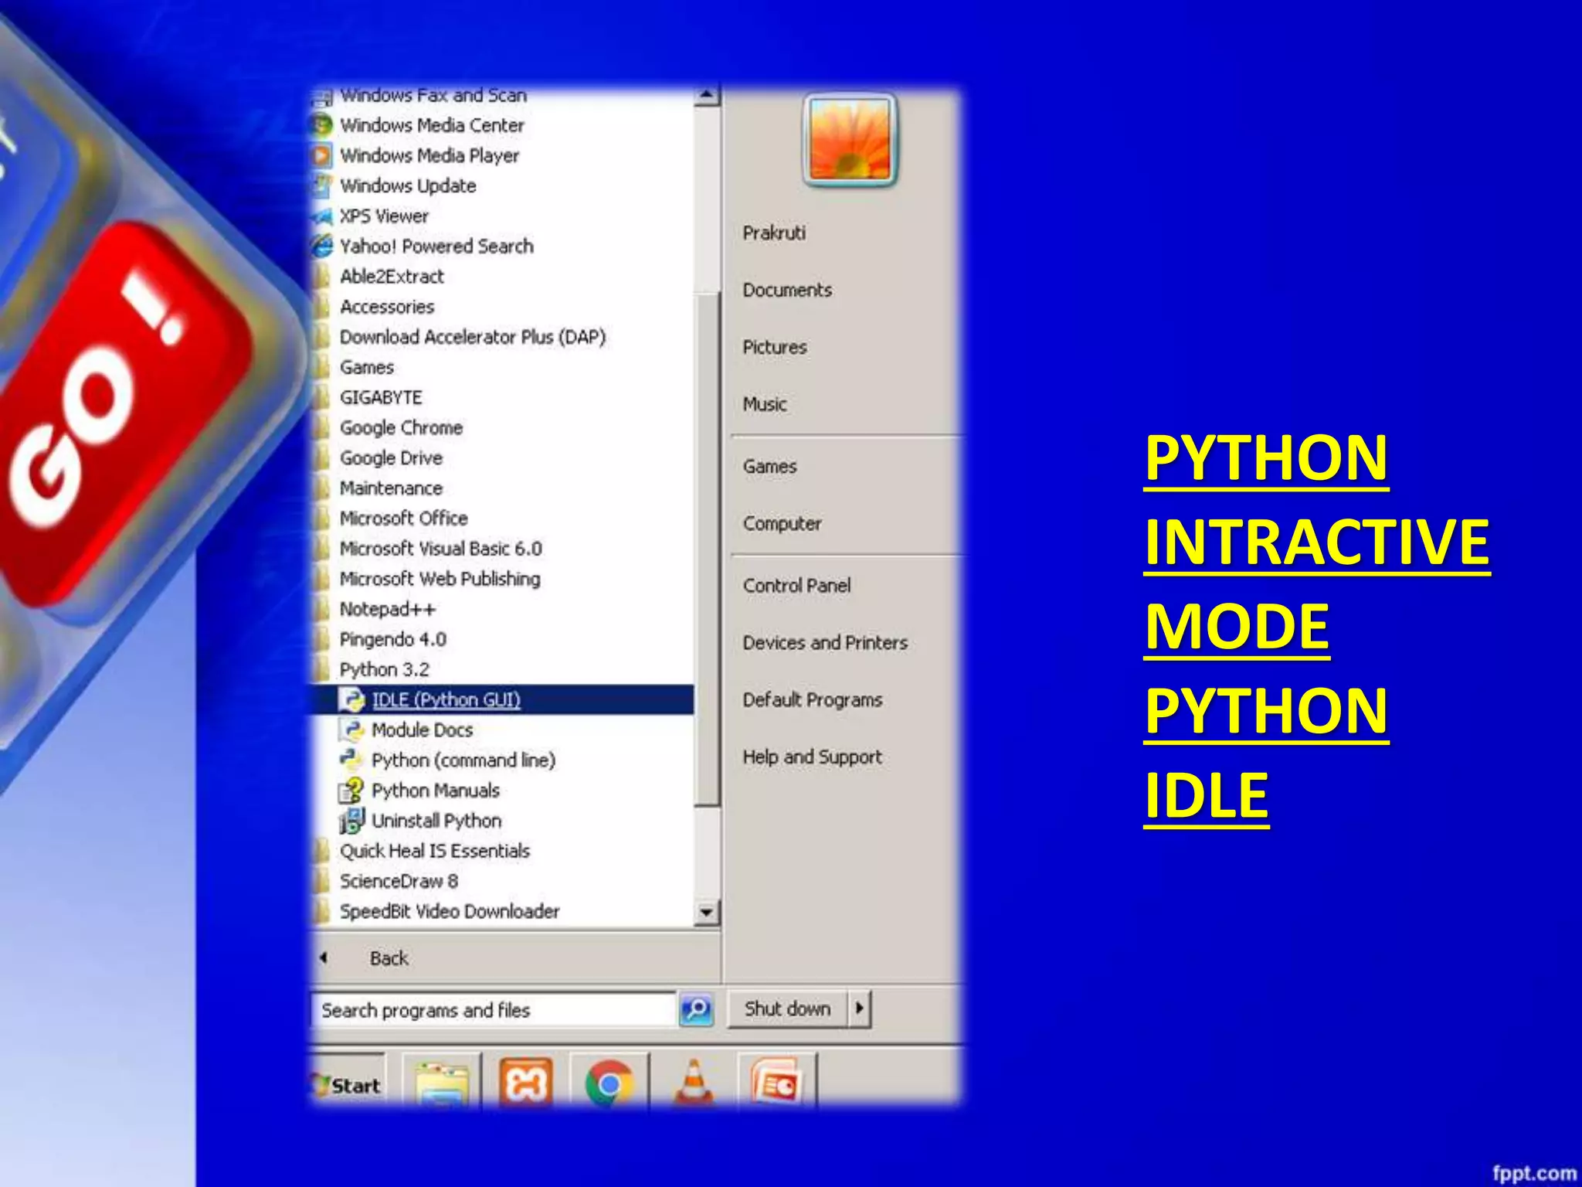This screenshot has width=1582, height=1187.
Task: Open Control Panel from Start menu
Action: tap(796, 586)
